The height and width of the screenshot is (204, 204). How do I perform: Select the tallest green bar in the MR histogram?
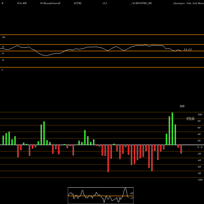click(172, 129)
